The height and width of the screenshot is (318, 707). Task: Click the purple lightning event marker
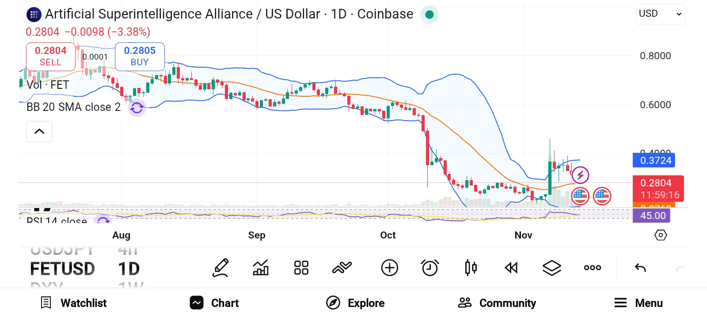coord(580,175)
